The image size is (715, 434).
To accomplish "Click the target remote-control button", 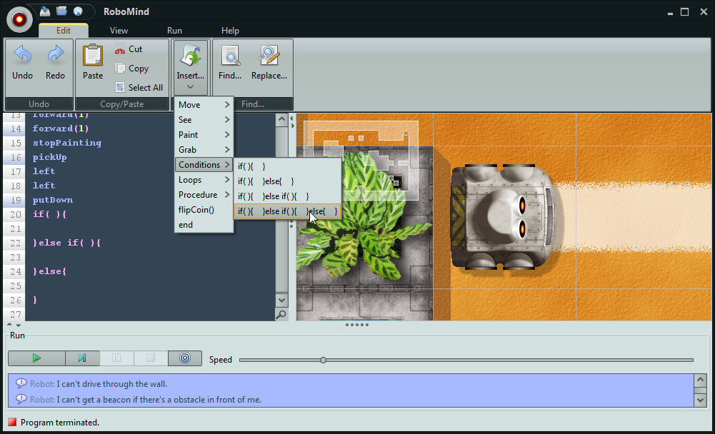I will coord(185,358).
